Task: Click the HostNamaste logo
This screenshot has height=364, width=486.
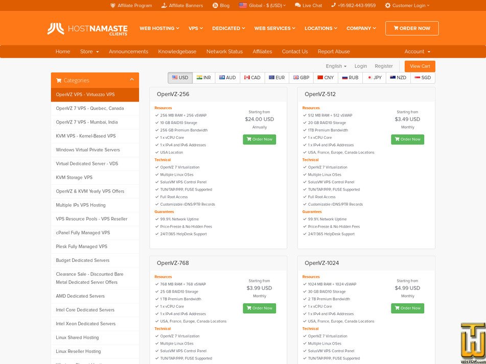Action: click(x=82, y=28)
